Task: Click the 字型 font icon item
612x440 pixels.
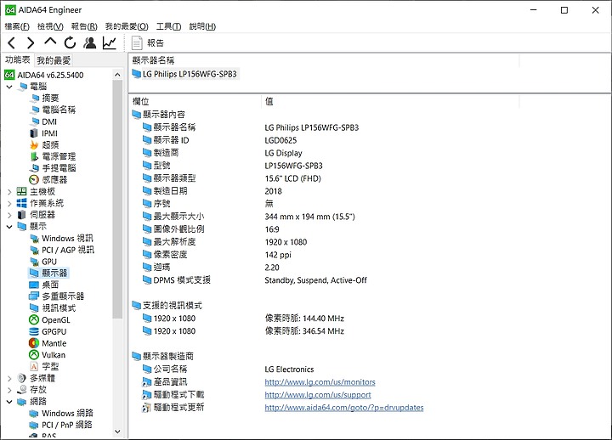Action: pos(44,367)
